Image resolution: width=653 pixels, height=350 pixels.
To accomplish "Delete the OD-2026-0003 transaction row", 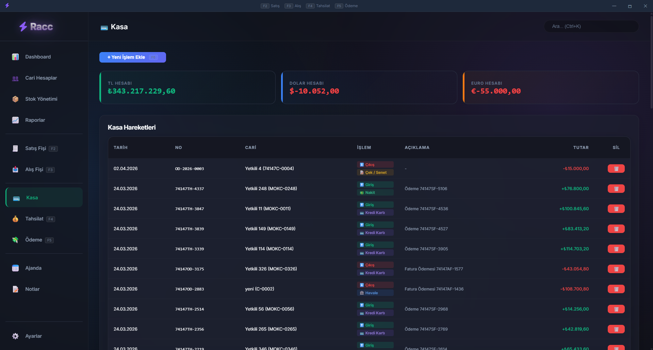I will click(x=616, y=169).
